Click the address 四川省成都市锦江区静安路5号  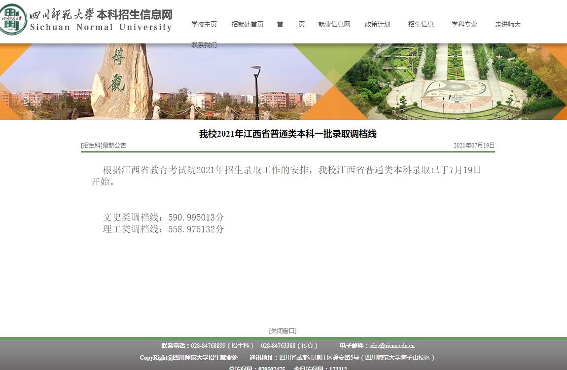[319, 358]
